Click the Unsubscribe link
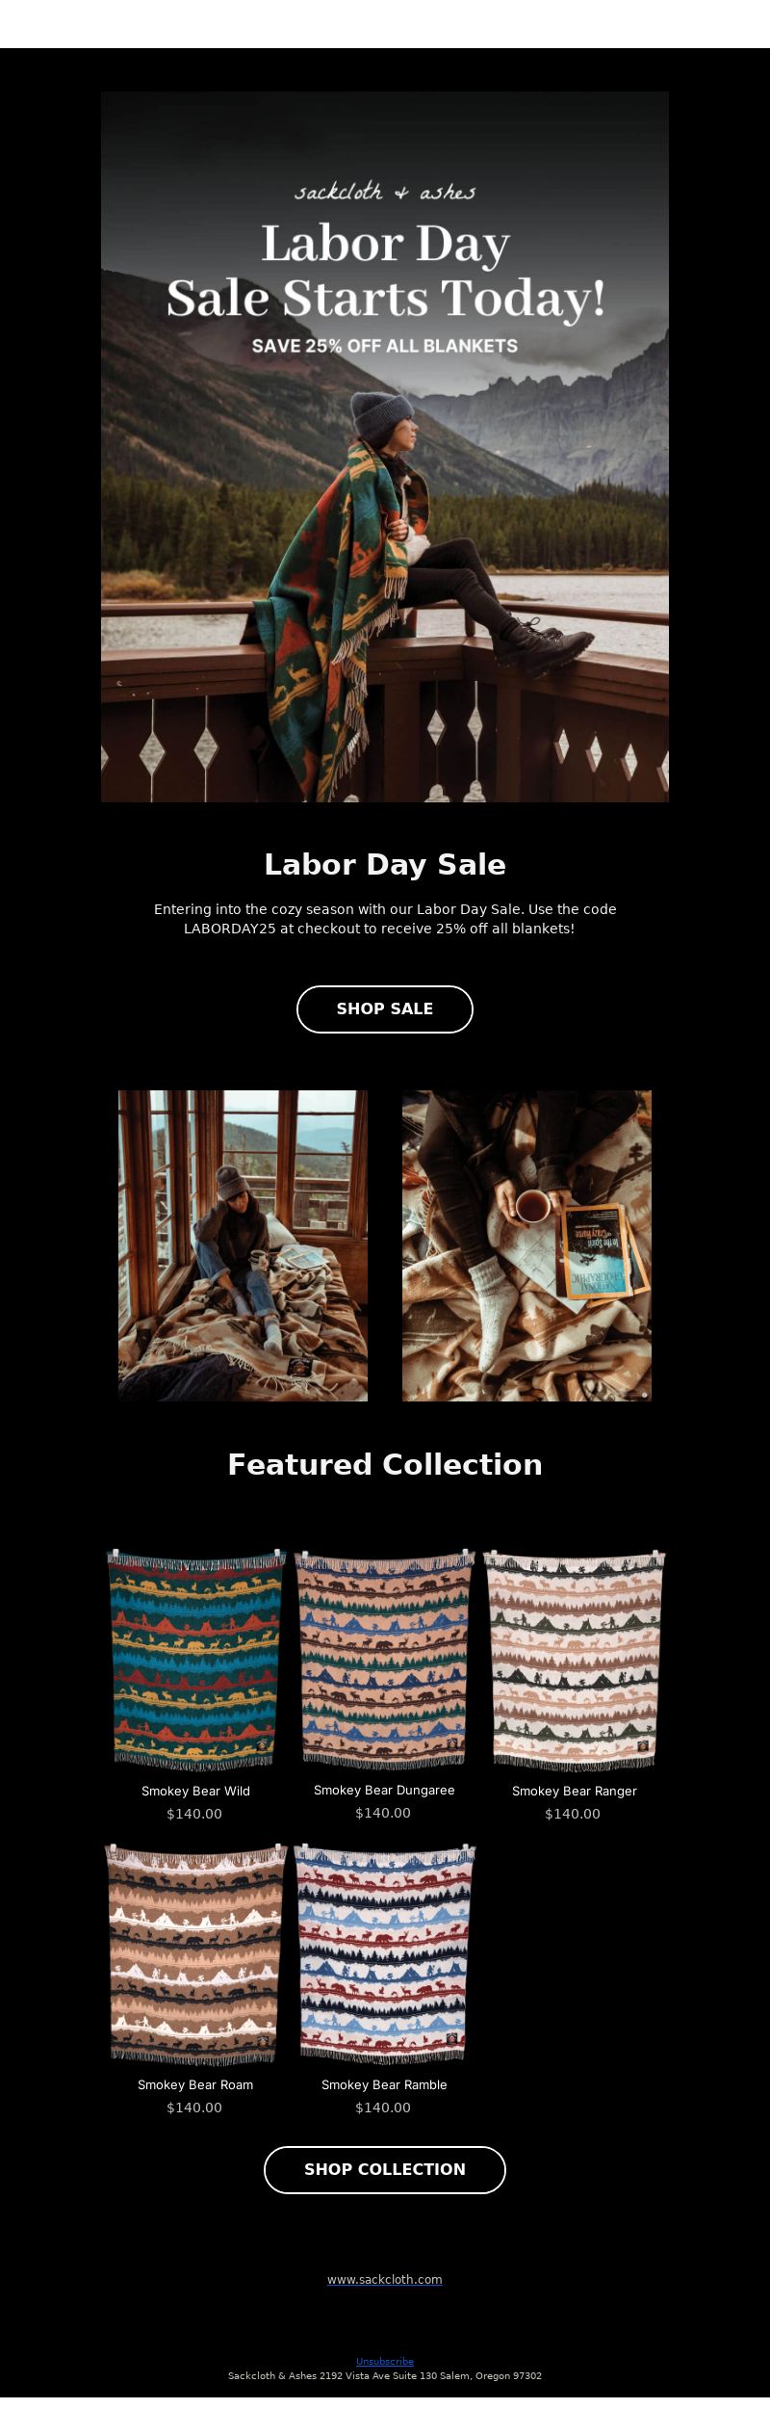This screenshot has height=2435, width=770. point(385,2361)
